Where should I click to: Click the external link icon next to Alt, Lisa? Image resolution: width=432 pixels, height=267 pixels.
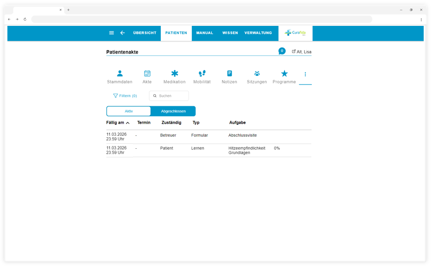point(294,52)
